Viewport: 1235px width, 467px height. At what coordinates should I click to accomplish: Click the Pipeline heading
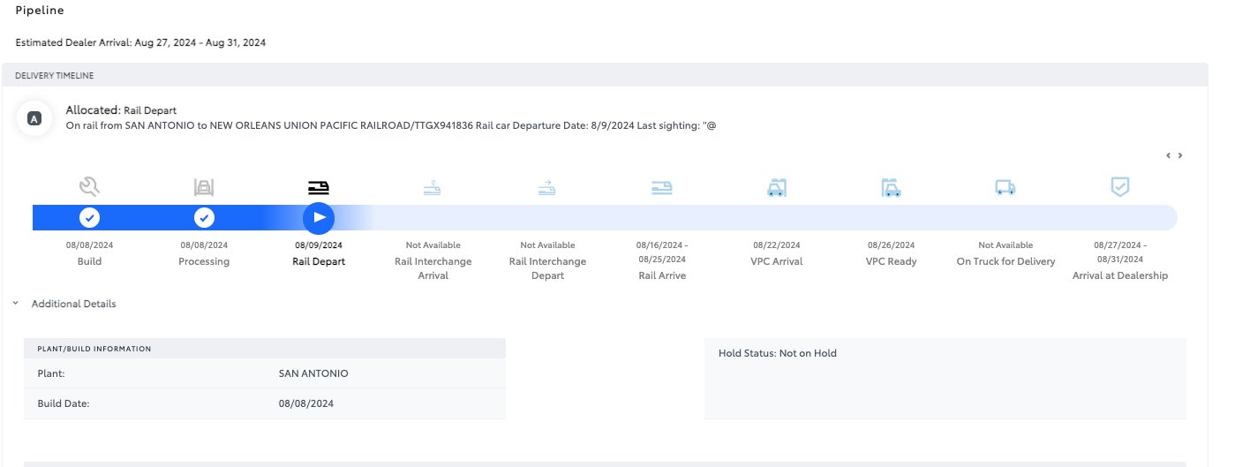coord(40,11)
